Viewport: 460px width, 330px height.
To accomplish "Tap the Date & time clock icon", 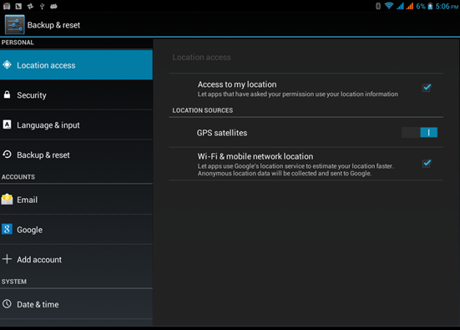I will pyautogui.click(x=7, y=304).
